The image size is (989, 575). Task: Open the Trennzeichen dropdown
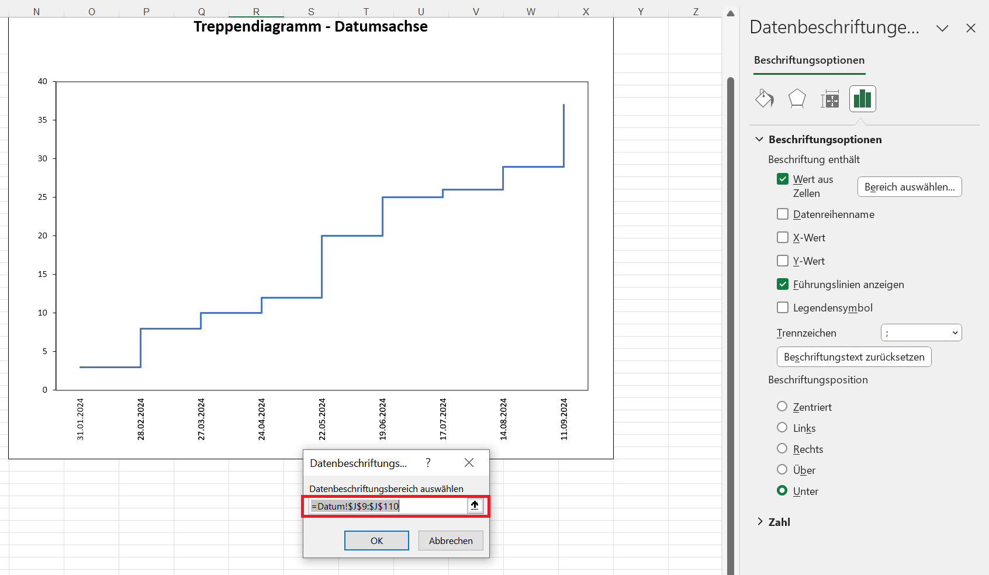[921, 332]
